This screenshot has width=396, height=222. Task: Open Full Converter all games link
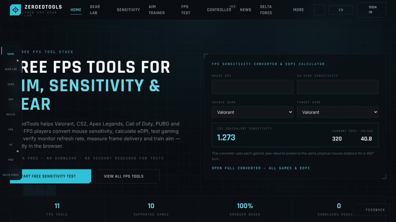pos(261,168)
